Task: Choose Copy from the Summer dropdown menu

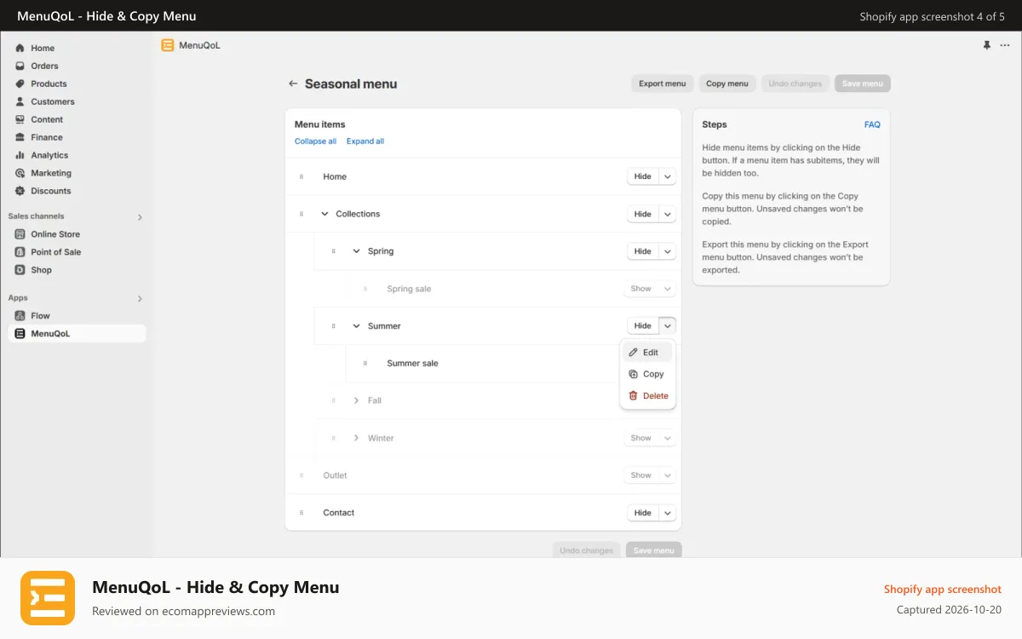Action: (647, 374)
